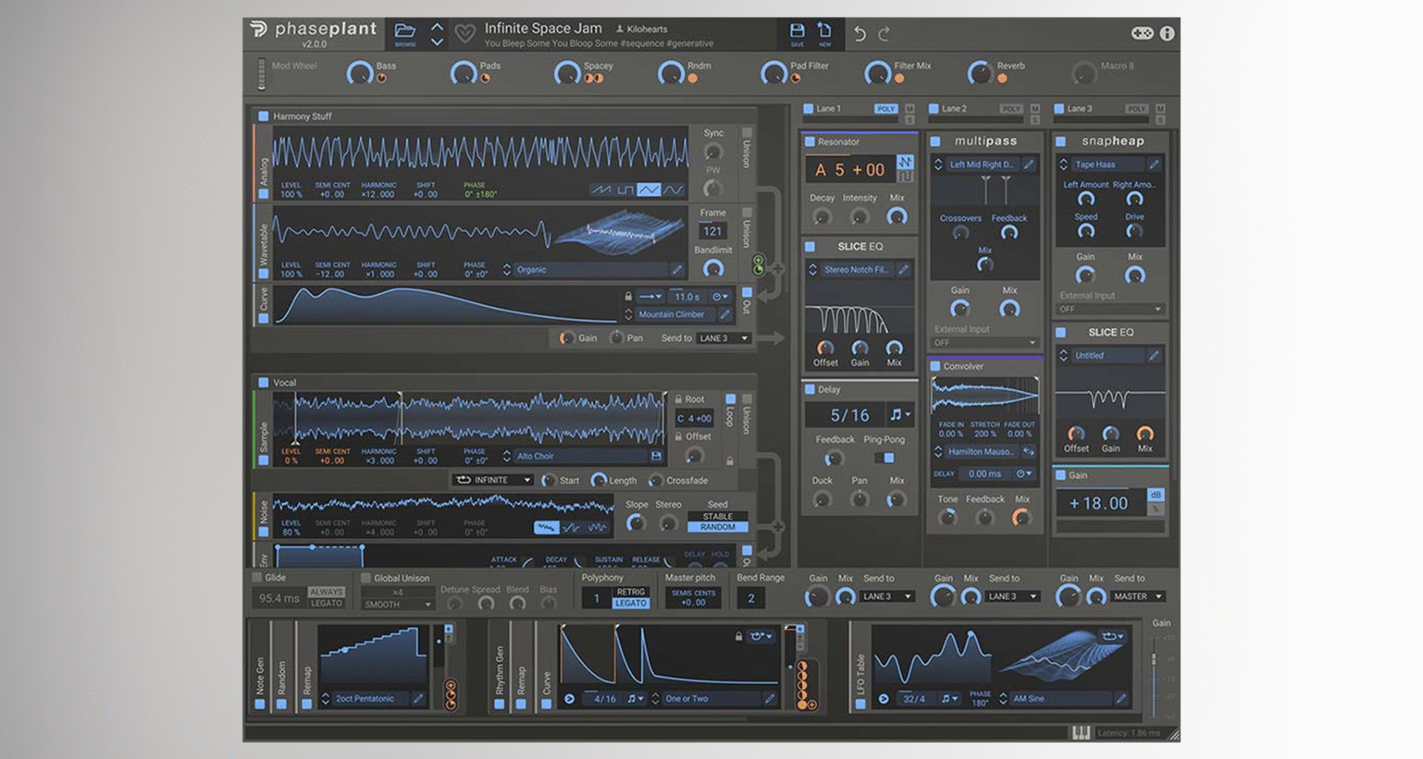Select the Organic wavetable name field
Image resolution: width=1423 pixels, height=759 pixels.
pyautogui.click(x=591, y=270)
